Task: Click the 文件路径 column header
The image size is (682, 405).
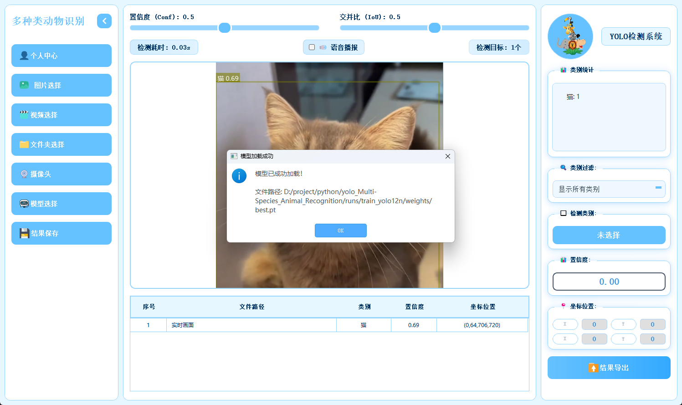Action: 252,307
